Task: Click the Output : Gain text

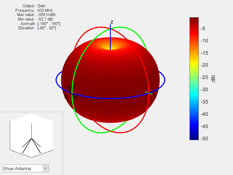Action: tap(34, 6)
